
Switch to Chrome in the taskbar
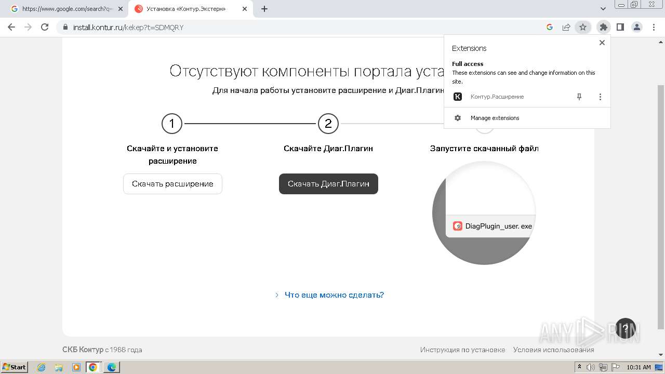(93, 367)
